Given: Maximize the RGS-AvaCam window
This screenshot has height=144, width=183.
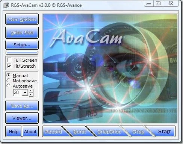Looking at the screenshot, I should click(x=158, y=3).
